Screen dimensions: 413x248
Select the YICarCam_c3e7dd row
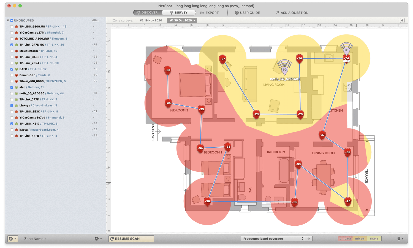55,118
